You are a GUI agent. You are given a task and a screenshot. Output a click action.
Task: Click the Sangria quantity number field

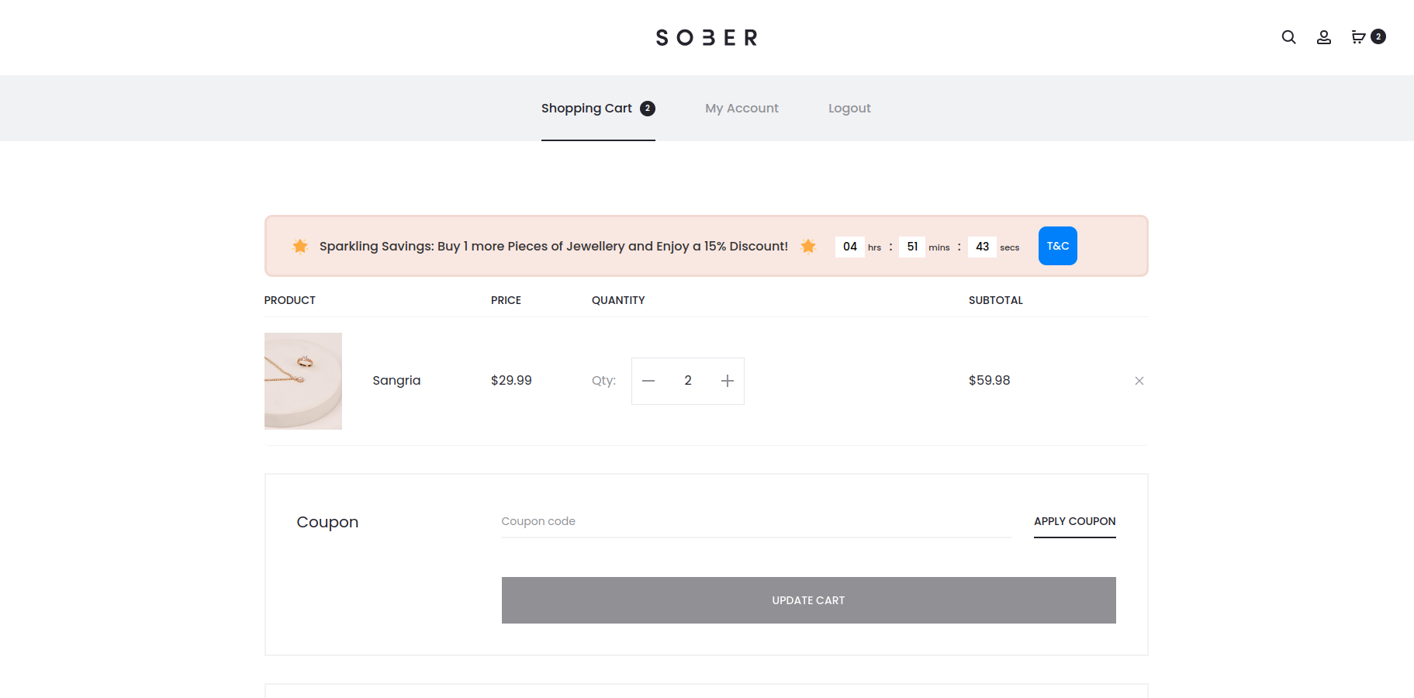tap(688, 381)
